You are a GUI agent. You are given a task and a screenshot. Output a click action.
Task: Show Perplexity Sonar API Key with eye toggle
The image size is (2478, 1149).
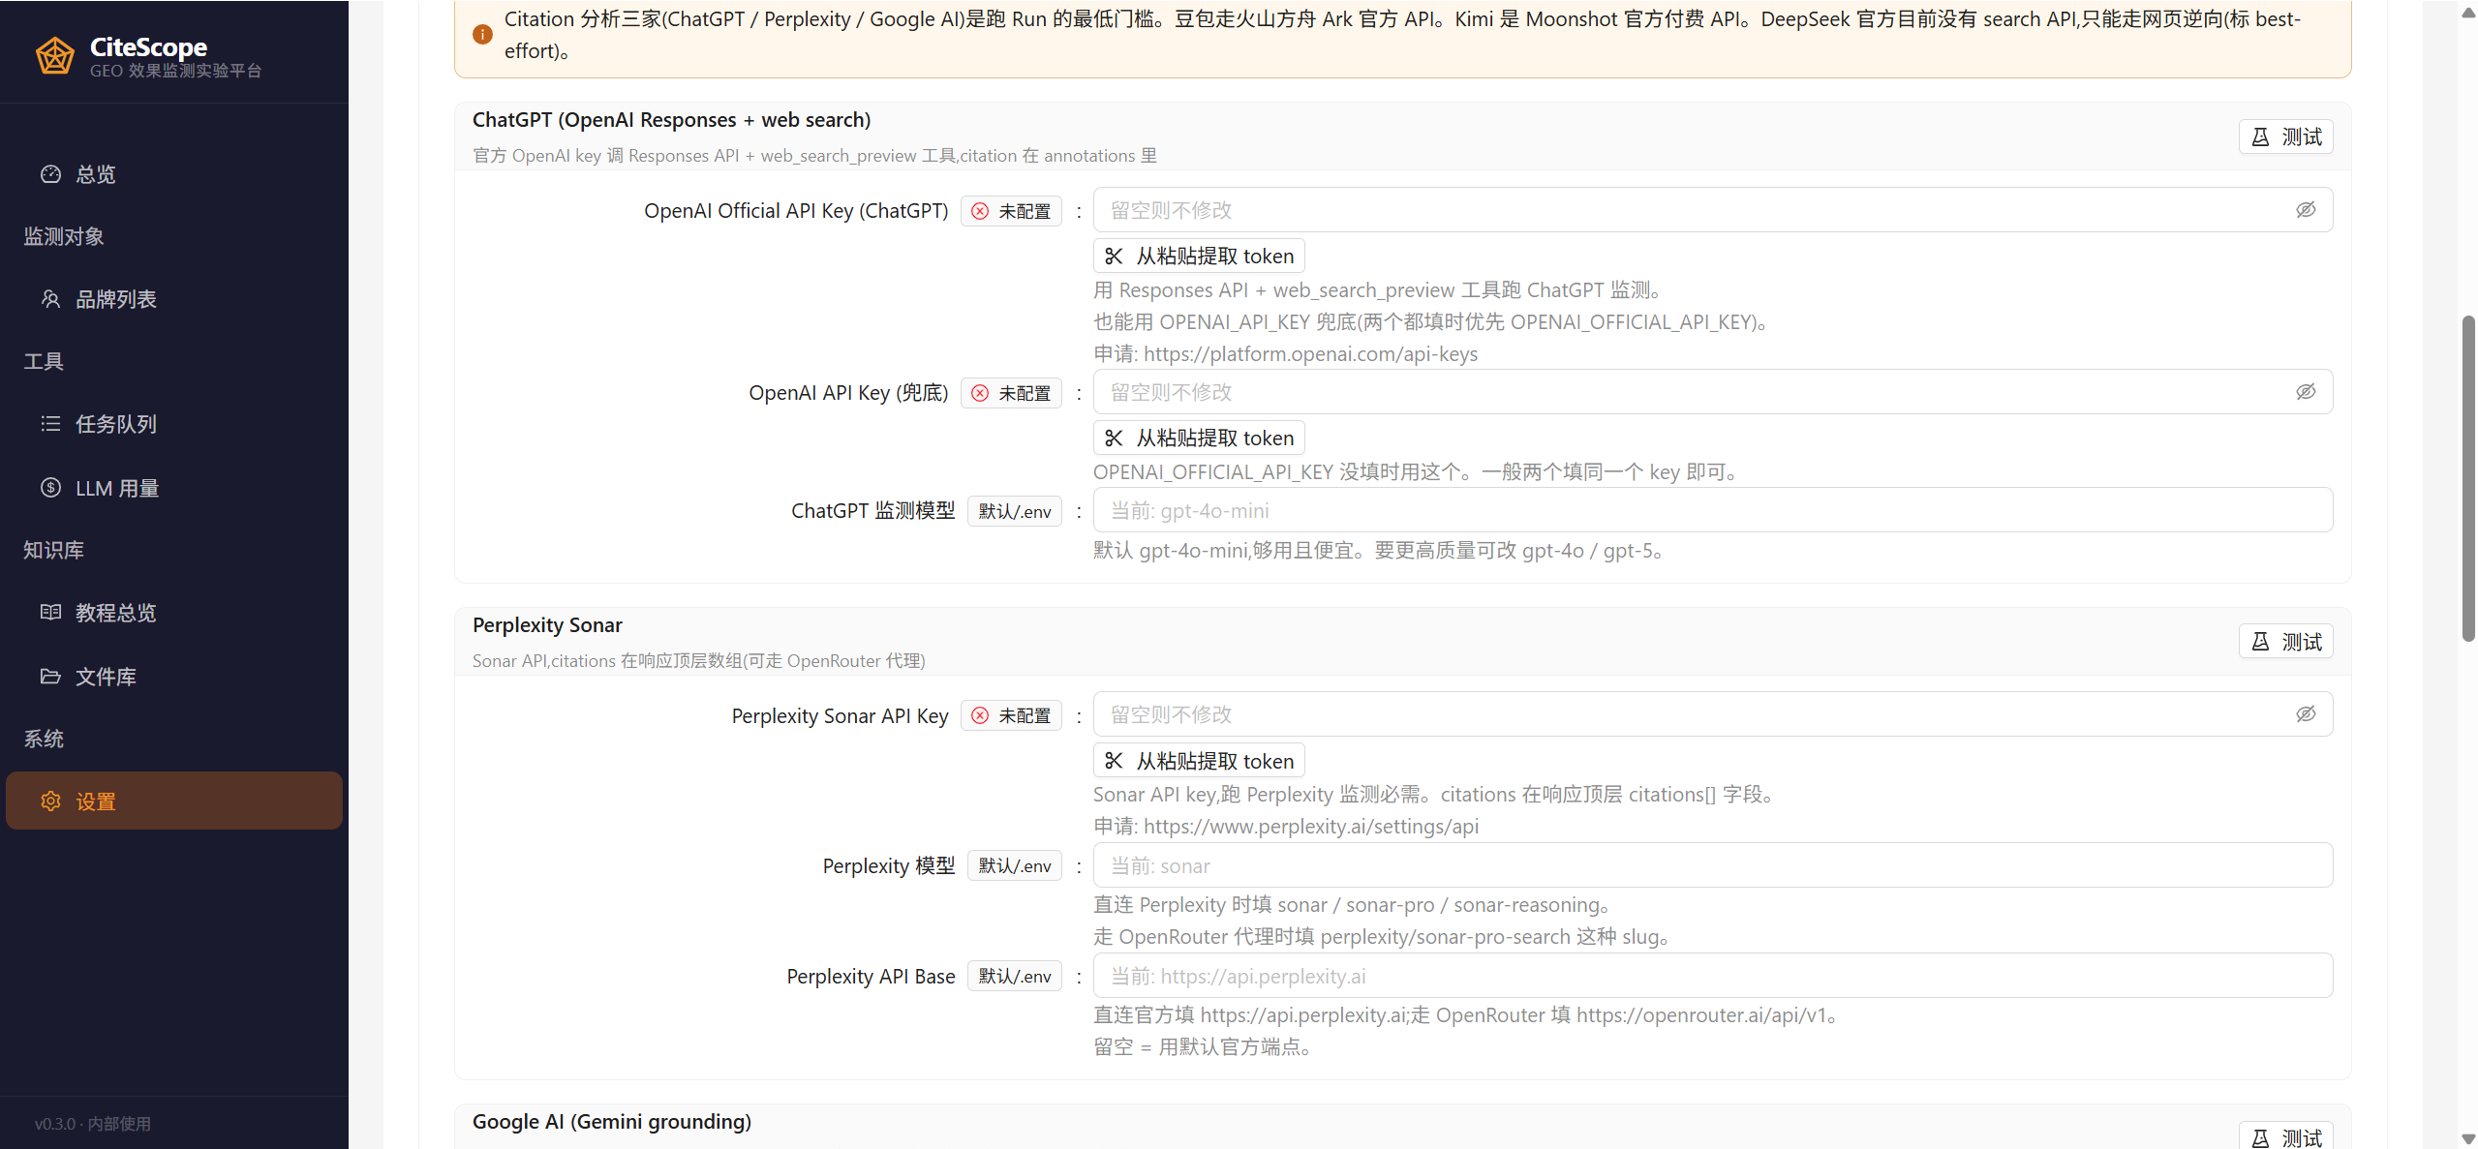pos(2306,714)
